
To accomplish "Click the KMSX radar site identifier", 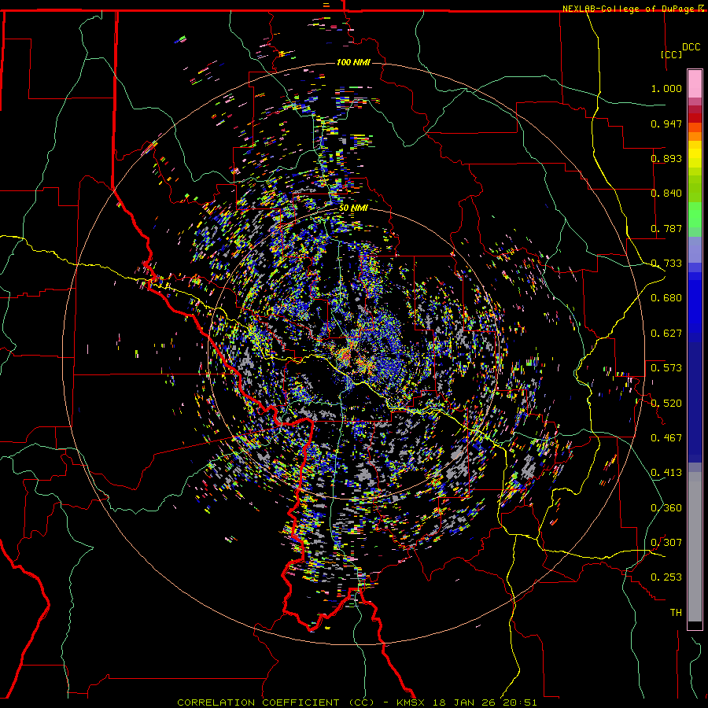I will pos(412,702).
